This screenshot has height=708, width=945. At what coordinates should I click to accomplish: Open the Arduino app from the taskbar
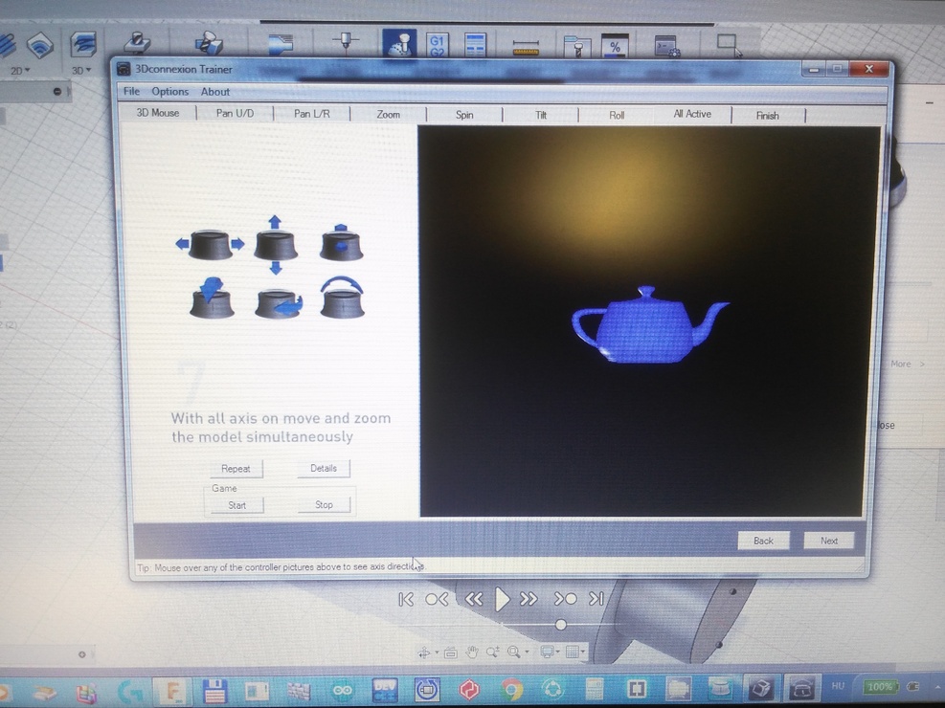pyautogui.click(x=342, y=690)
